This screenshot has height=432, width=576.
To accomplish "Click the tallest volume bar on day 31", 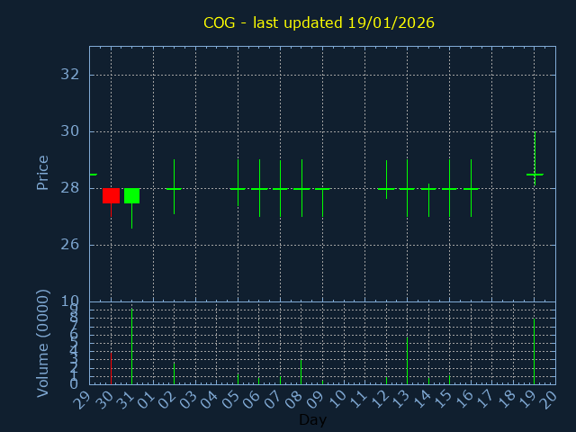I will 132,346.
